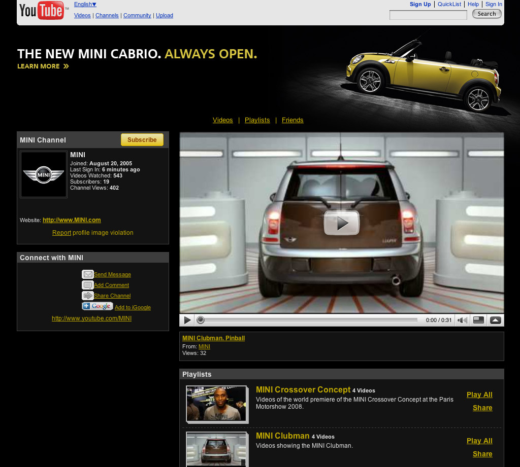Toggle the player size view icon
Screen dimensions: 520x467
[x=478, y=320]
